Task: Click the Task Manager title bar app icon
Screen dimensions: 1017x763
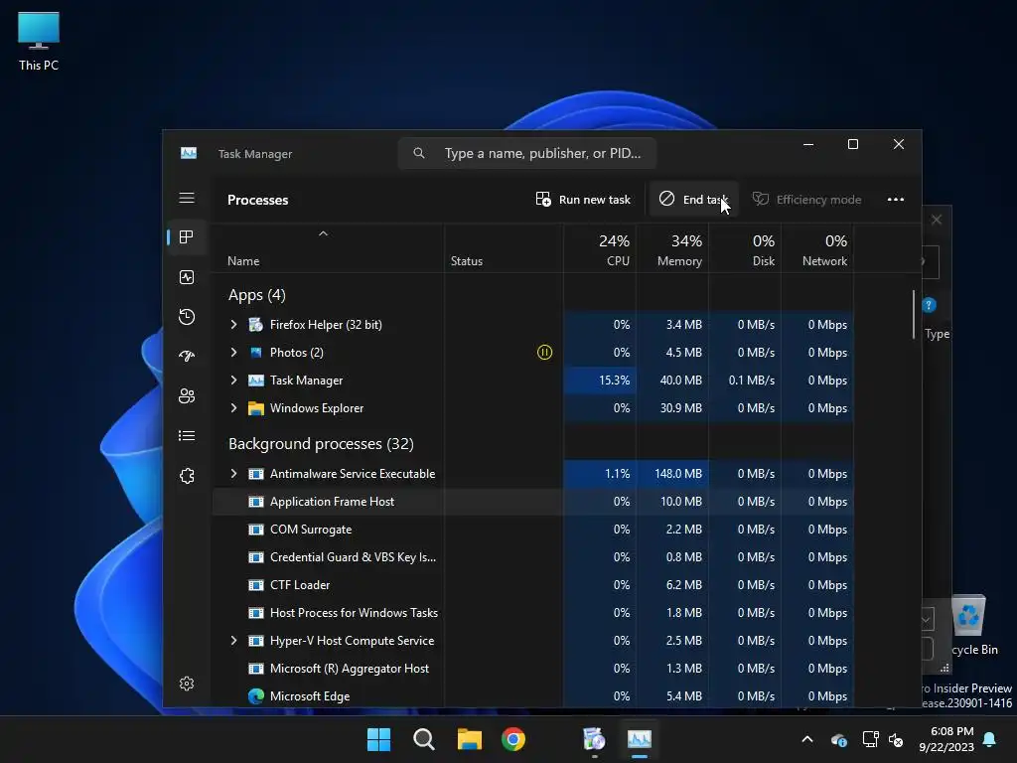Action: pos(189,153)
